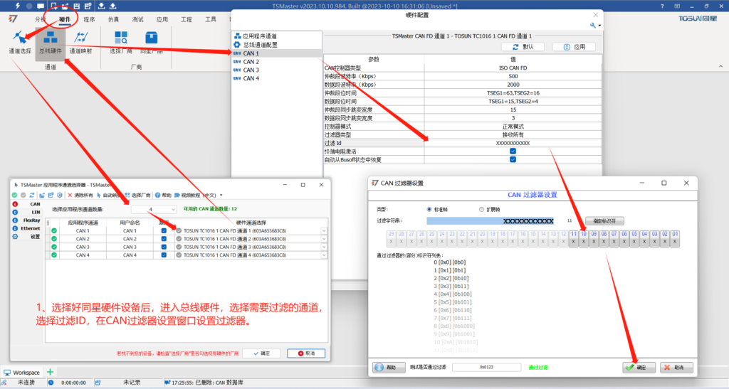This screenshot has width=729, height=389.
Task: Click 自动映射 auto mapping toolbar item
Action: [x=108, y=195]
